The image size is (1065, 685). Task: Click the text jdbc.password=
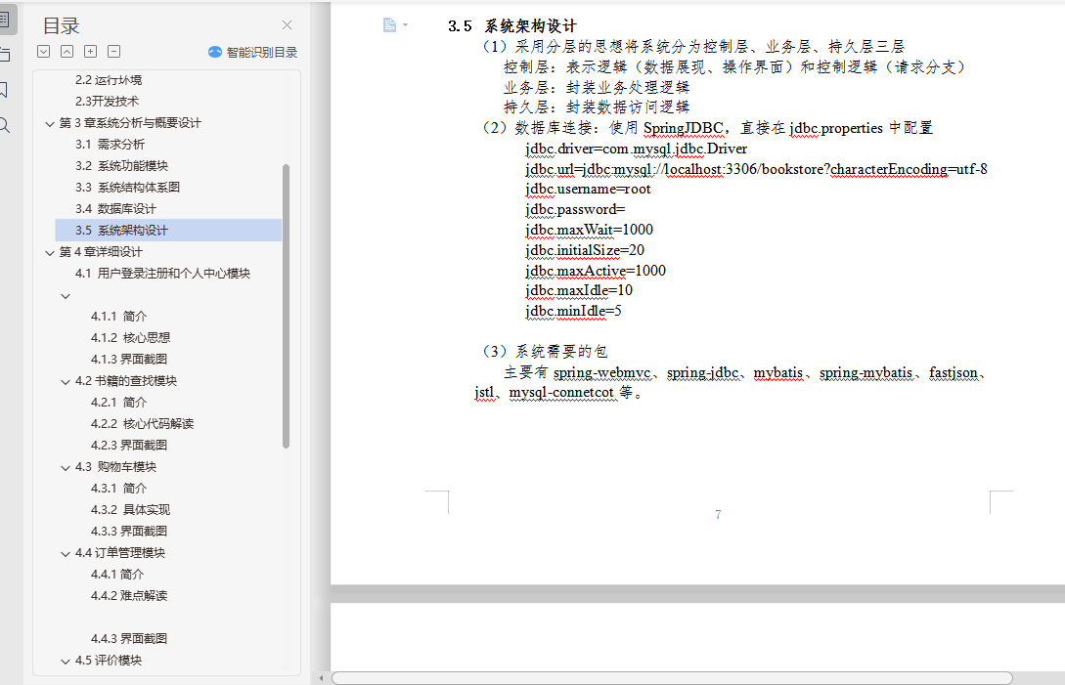coord(575,210)
